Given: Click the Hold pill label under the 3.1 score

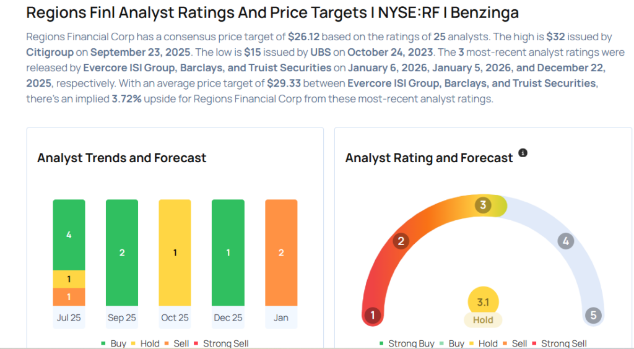Looking at the screenshot, I should pyautogui.click(x=483, y=320).
